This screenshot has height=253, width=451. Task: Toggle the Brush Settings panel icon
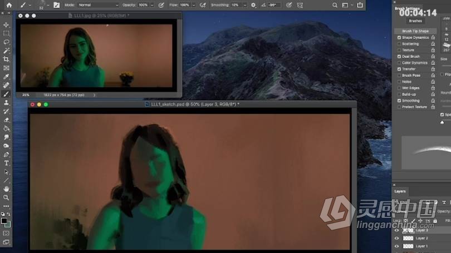coord(56,5)
